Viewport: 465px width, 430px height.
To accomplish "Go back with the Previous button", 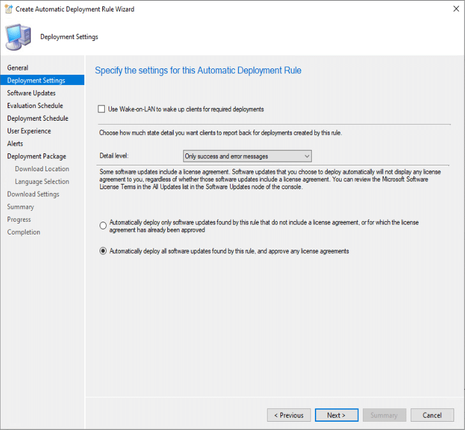I will tap(289, 415).
